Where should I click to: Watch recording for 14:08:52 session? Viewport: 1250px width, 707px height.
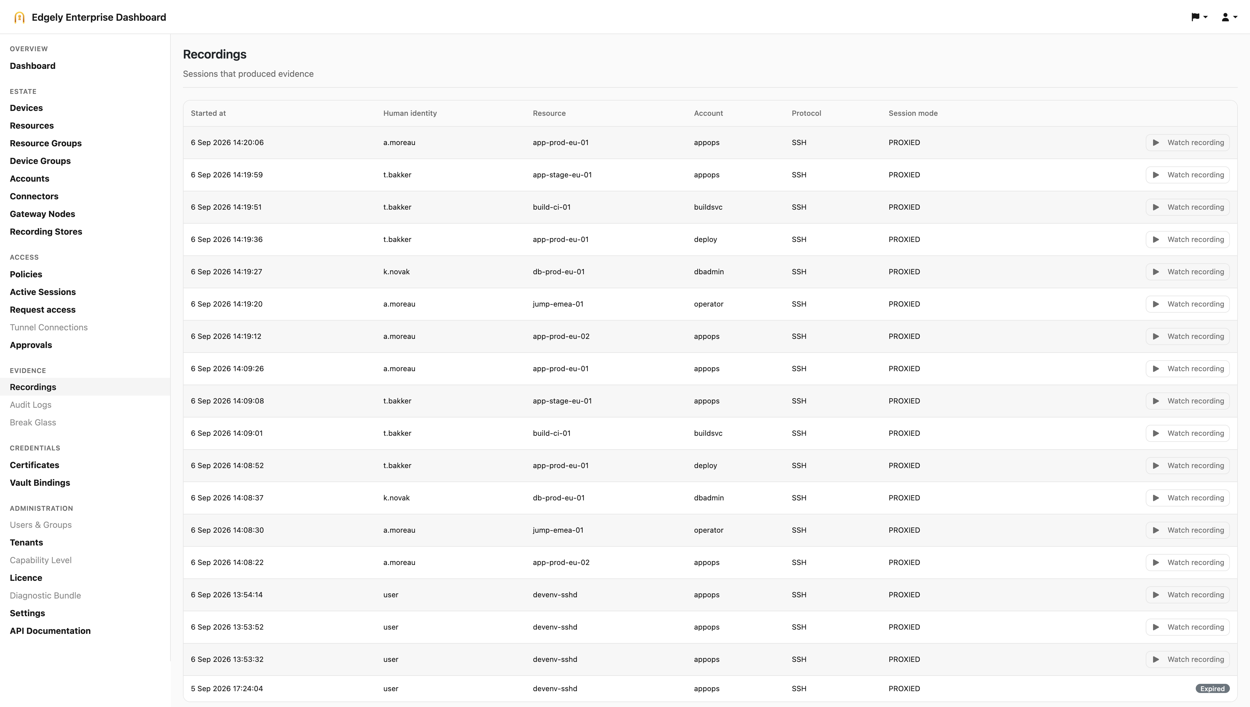(1187, 466)
